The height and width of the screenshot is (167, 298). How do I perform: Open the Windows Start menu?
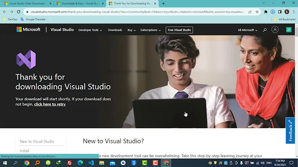(5, 163)
